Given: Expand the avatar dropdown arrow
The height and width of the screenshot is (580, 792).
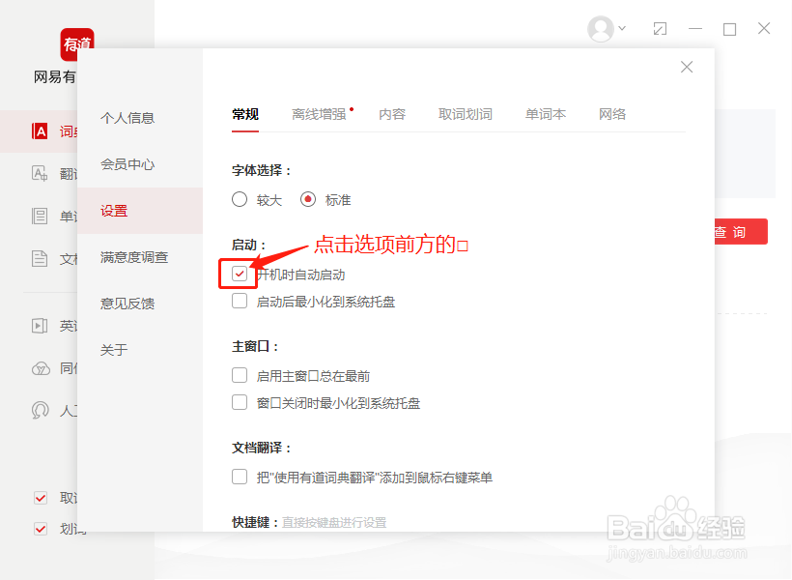Looking at the screenshot, I should pos(622,28).
